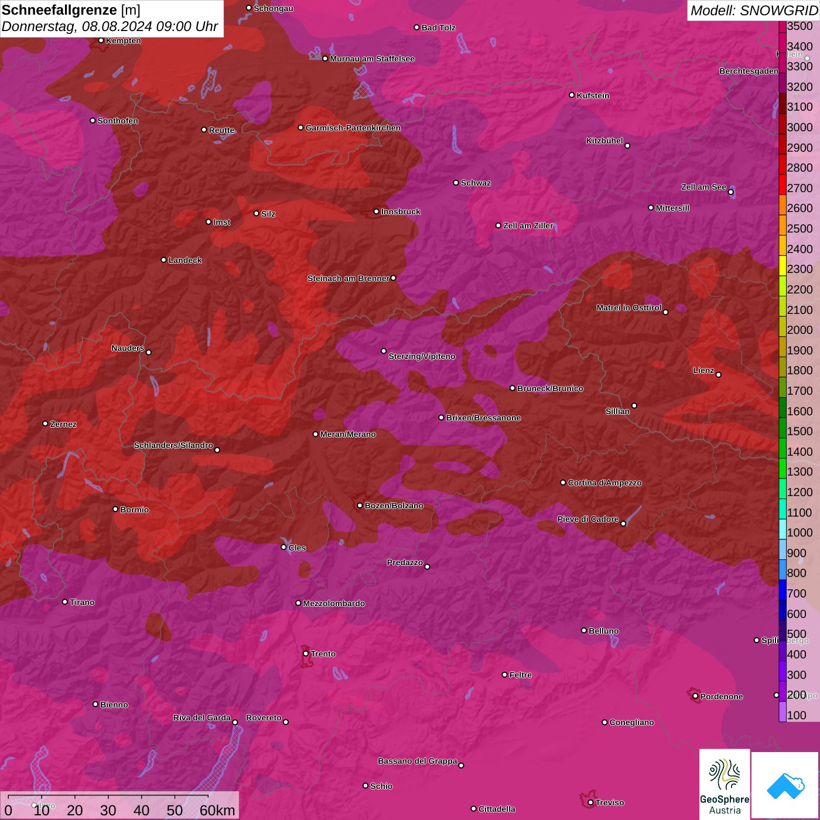Click the Bozen/Bolzano city marker
Viewport: 820px width, 820px height.
(x=360, y=505)
